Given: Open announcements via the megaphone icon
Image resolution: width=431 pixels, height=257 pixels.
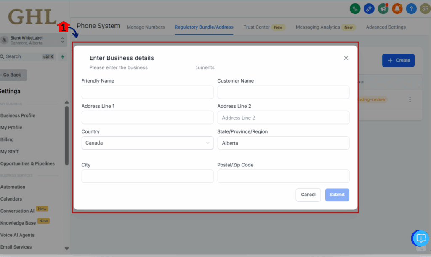Looking at the screenshot, I should tap(383, 8).
